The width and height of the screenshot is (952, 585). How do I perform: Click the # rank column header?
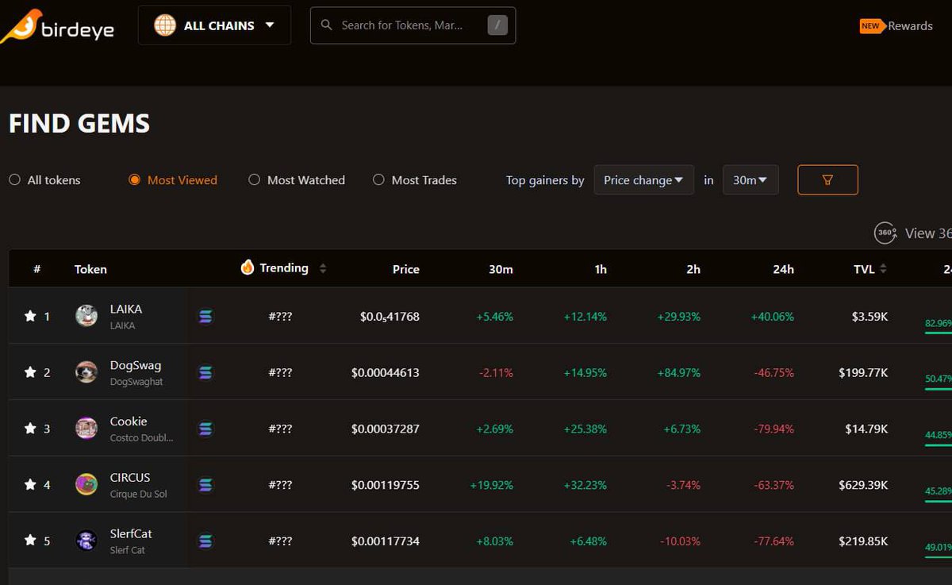pos(36,269)
